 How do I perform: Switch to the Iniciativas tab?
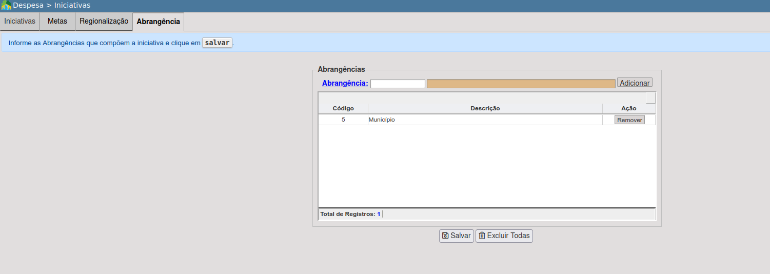19,22
